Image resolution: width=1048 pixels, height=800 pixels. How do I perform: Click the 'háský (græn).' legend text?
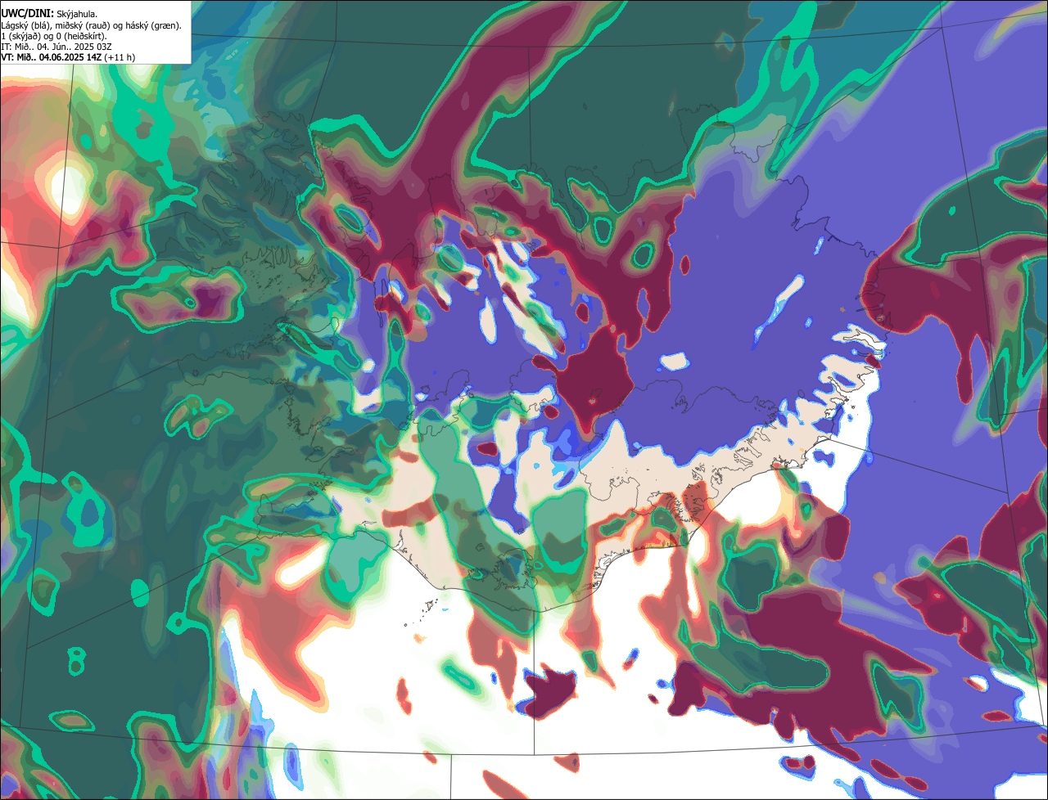coord(153,25)
